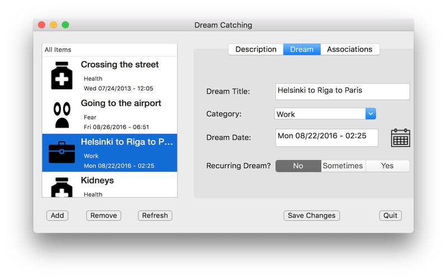The image size is (447, 279).
Task: Open the Associations tab
Action: [x=350, y=49]
